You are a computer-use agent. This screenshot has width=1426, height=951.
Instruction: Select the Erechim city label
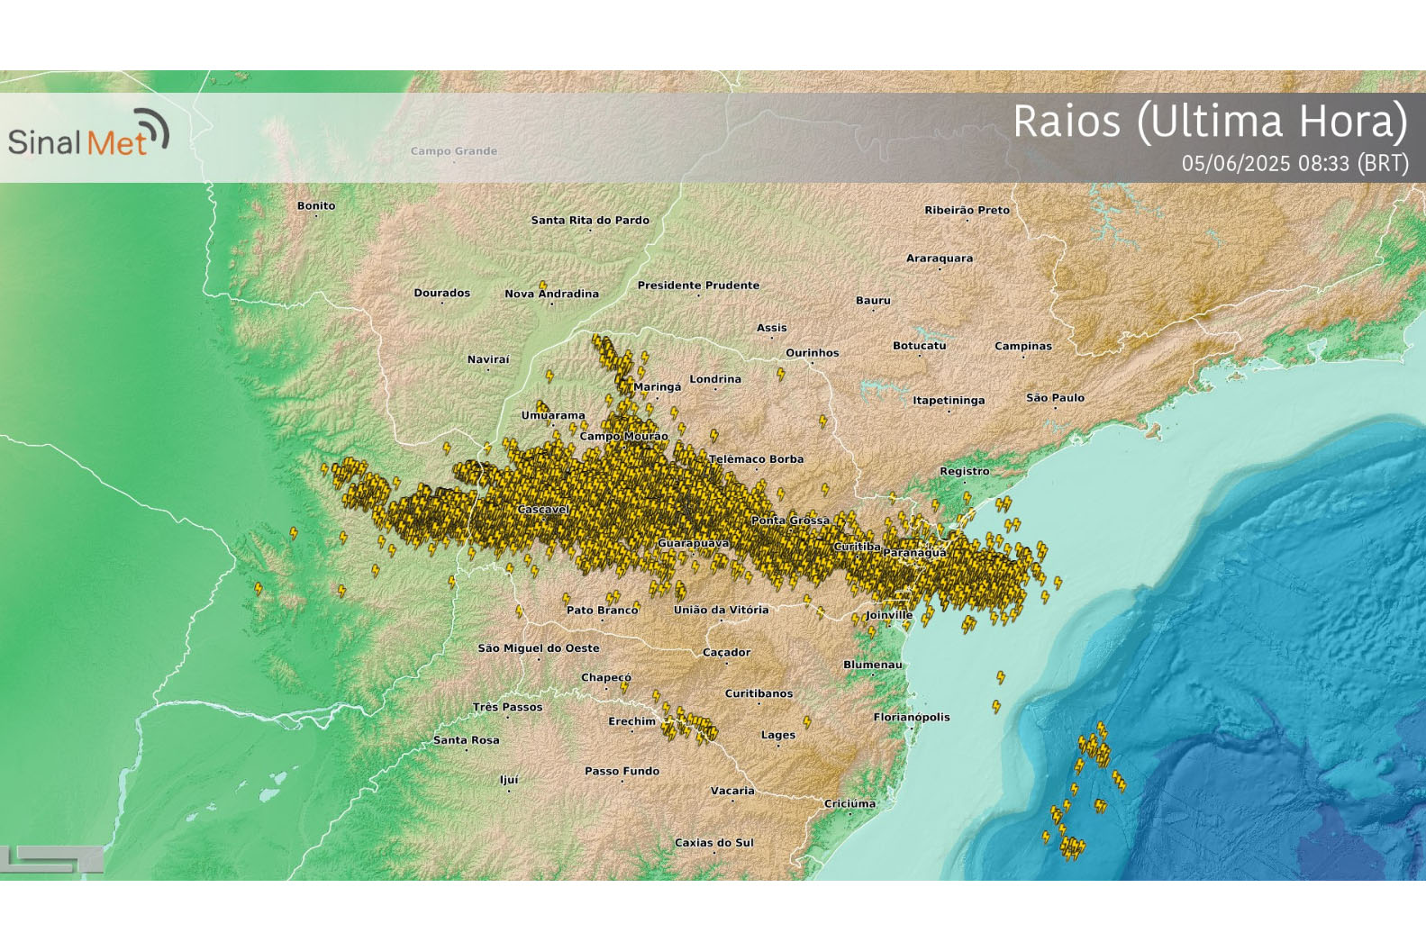pos(631,722)
